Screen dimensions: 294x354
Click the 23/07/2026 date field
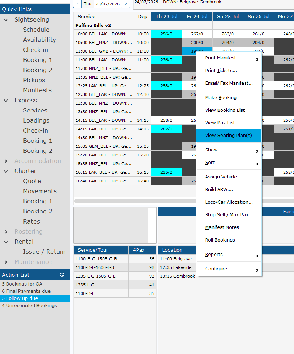(108, 4)
